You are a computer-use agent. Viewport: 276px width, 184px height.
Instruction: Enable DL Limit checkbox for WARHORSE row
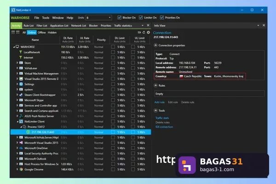coord(113,47)
